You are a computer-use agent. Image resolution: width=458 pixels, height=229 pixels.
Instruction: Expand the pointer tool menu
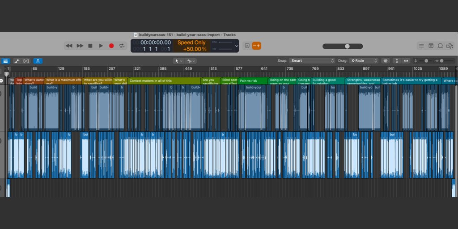click(178, 61)
